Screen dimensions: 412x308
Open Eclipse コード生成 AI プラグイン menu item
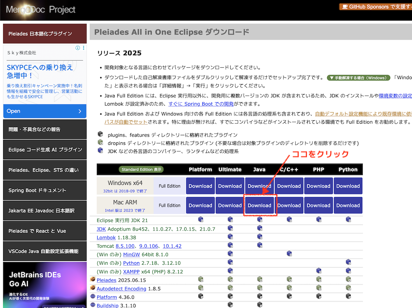(x=45, y=150)
